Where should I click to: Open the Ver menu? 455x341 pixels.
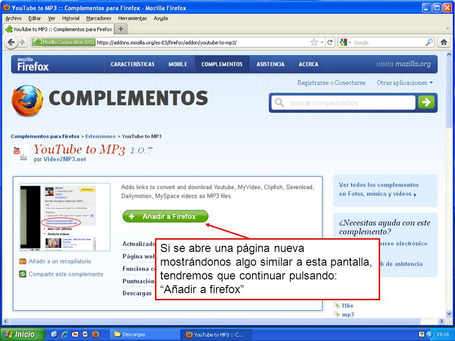coord(52,18)
